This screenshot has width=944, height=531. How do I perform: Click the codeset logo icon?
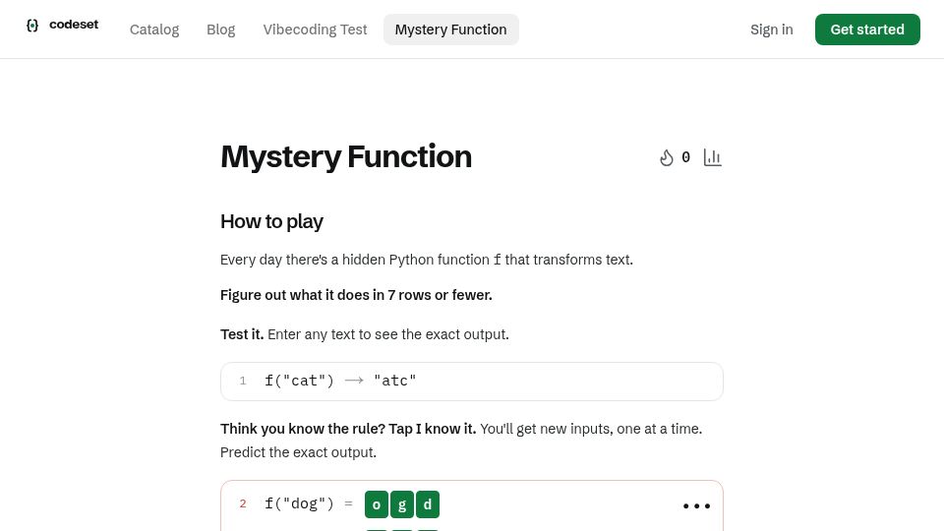pyautogui.click(x=32, y=26)
